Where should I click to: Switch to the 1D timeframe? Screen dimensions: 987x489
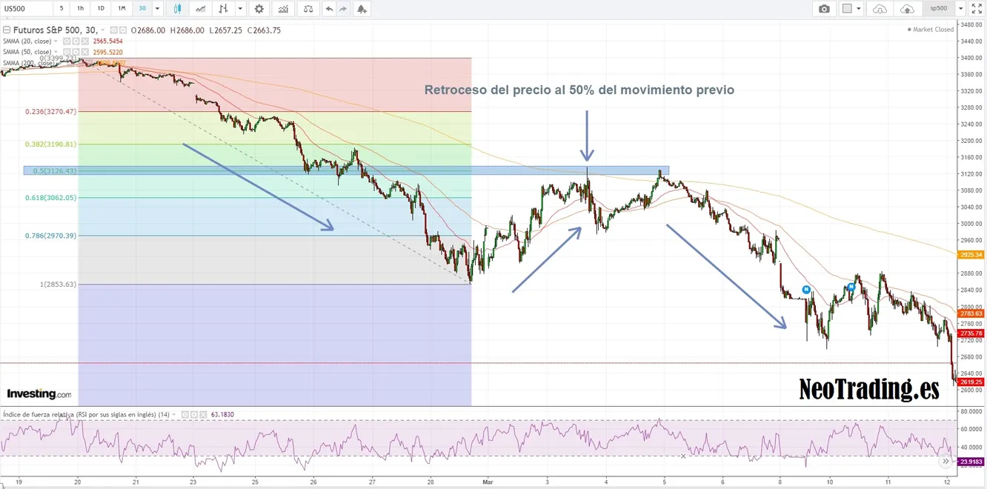click(101, 9)
